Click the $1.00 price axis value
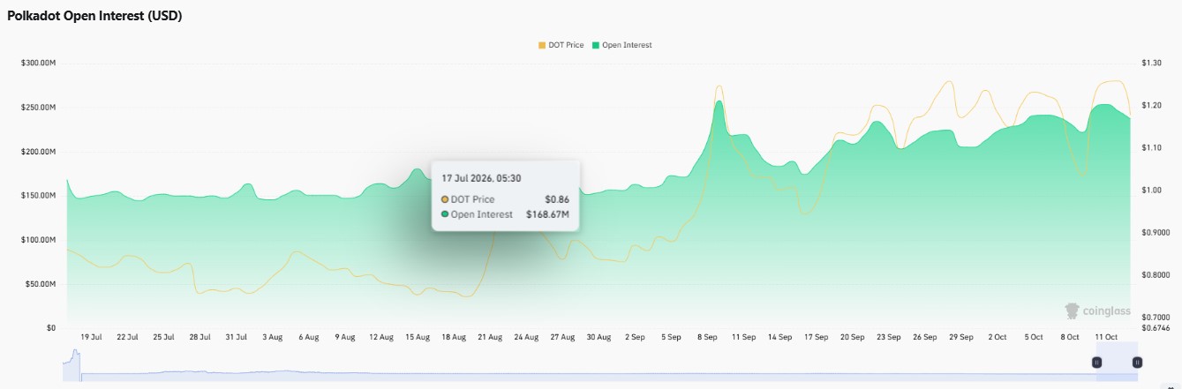This screenshot has height=389, width=1182. 1151,191
